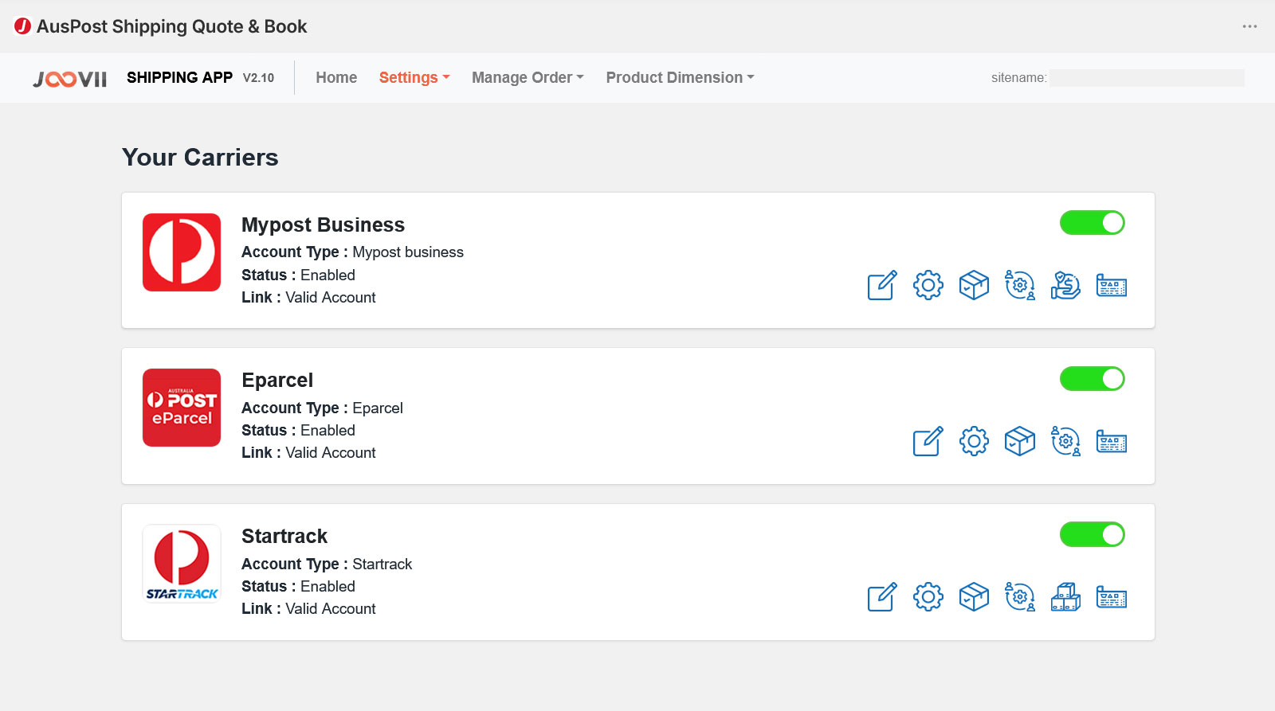The height and width of the screenshot is (711, 1275).
Task: Open the gear settings icon for Eparcel
Action: tap(974, 441)
